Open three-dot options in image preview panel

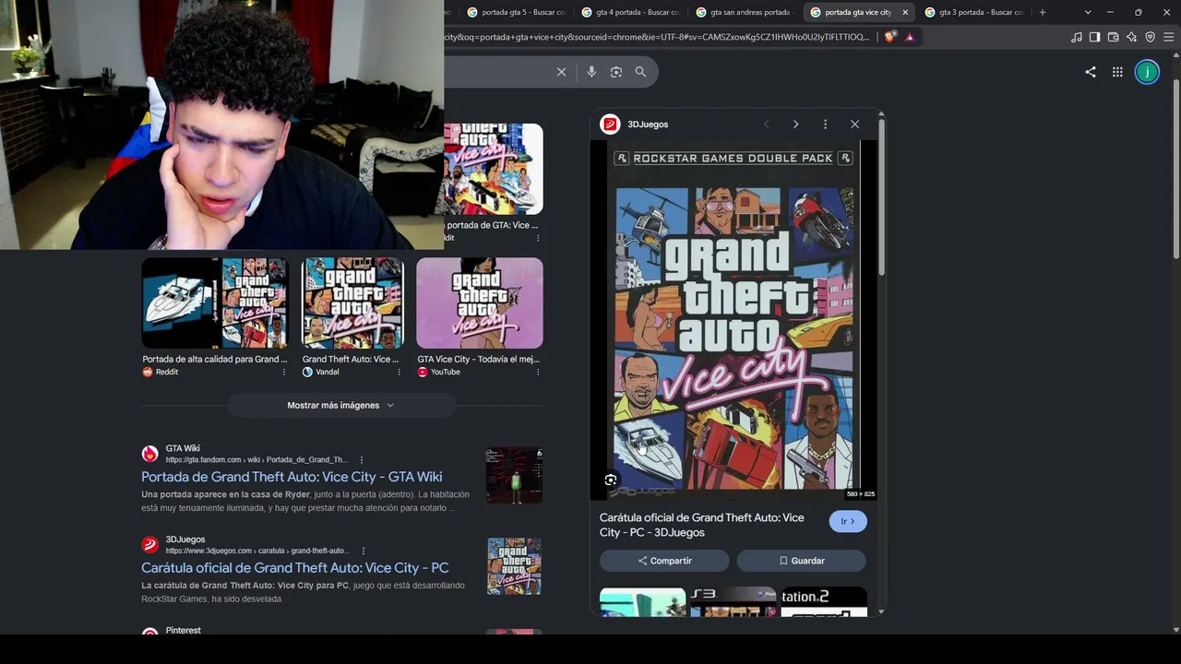825,125
